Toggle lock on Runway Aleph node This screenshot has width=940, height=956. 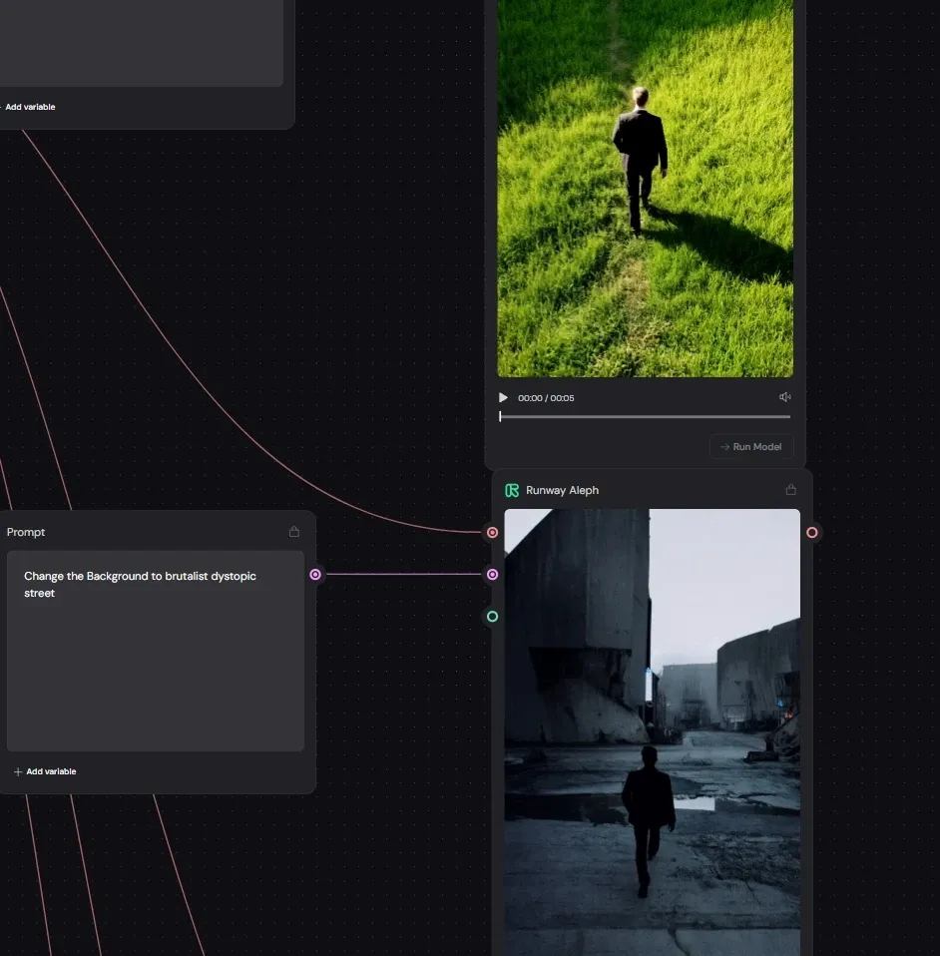[x=790, y=489]
